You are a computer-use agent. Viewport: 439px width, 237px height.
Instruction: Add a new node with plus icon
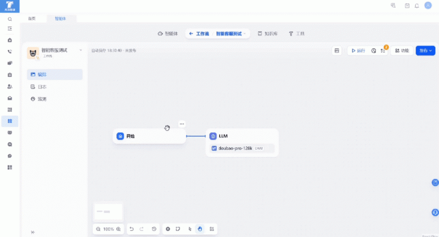(x=168, y=229)
